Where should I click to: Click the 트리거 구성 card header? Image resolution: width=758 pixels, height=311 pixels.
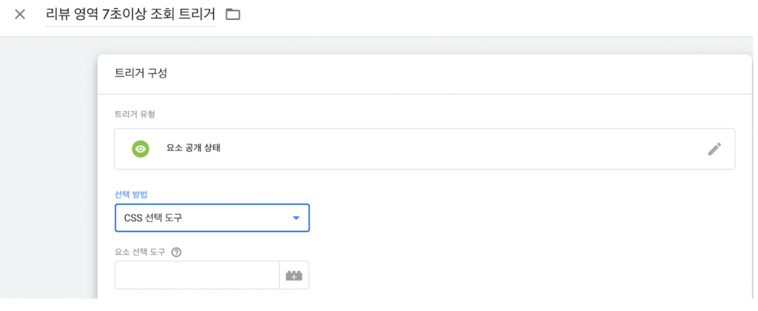141,73
